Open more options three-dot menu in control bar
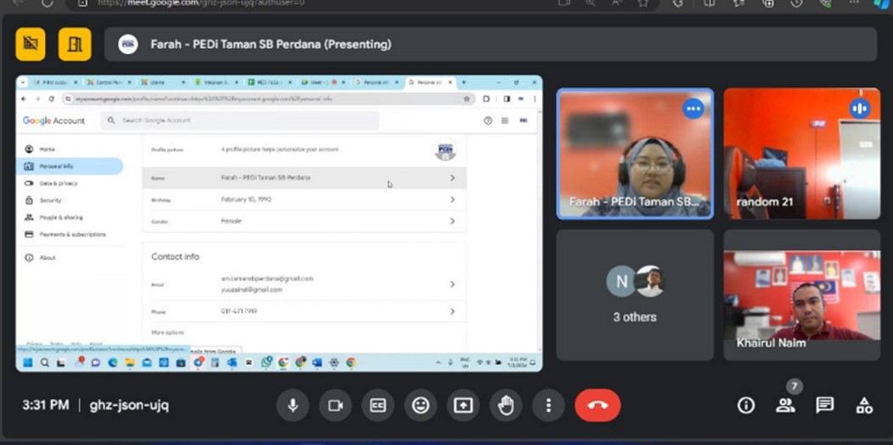The width and height of the screenshot is (893, 445). (x=548, y=406)
